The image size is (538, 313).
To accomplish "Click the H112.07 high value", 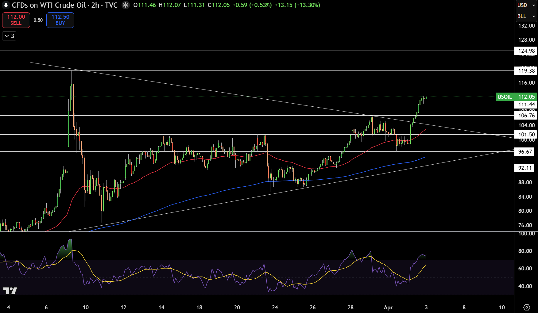I will coord(170,5).
